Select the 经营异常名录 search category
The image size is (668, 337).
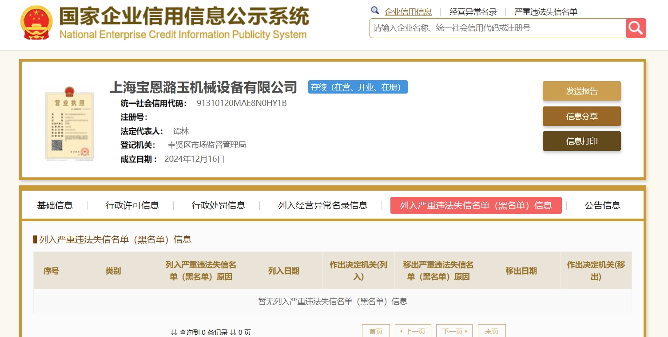click(473, 12)
